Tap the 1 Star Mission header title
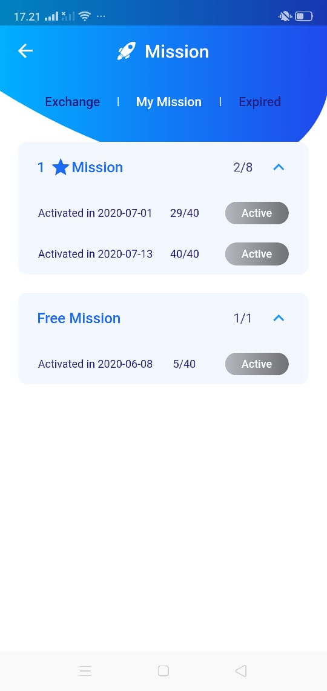Image resolution: width=327 pixels, height=691 pixels. pyautogui.click(x=80, y=167)
